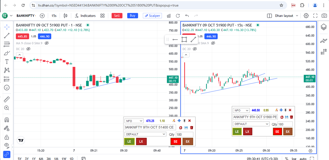Save with floppy icon in 51400 CE panel
This screenshot has width=329, height=160.
coord(186,128)
